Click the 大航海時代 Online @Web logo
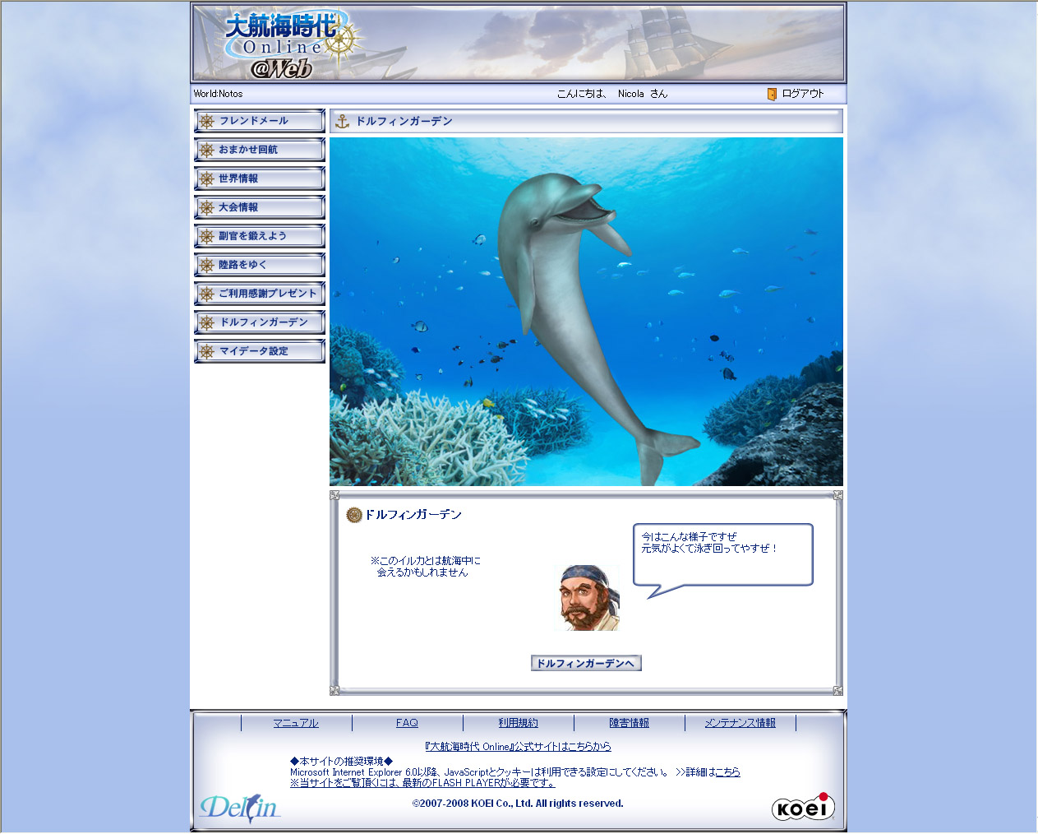 point(293,44)
